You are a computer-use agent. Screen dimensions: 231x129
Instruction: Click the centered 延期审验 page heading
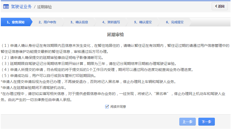pyautogui.click(x=115, y=35)
